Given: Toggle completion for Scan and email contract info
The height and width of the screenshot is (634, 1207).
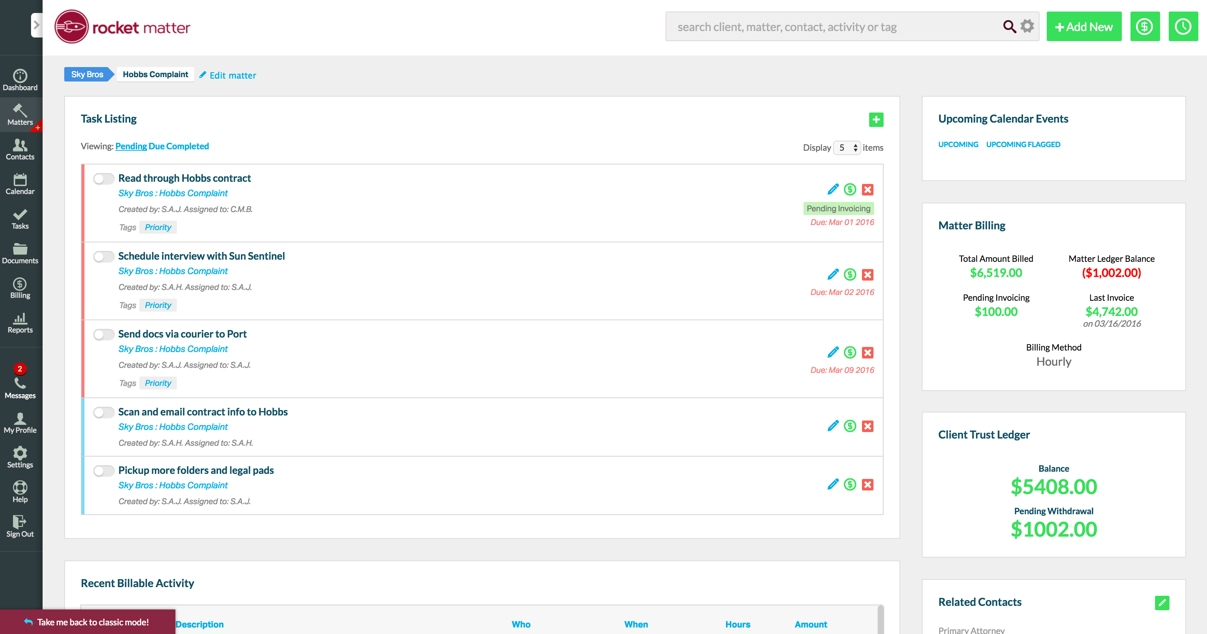Looking at the screenshot, I should click(x=103, y=413).
